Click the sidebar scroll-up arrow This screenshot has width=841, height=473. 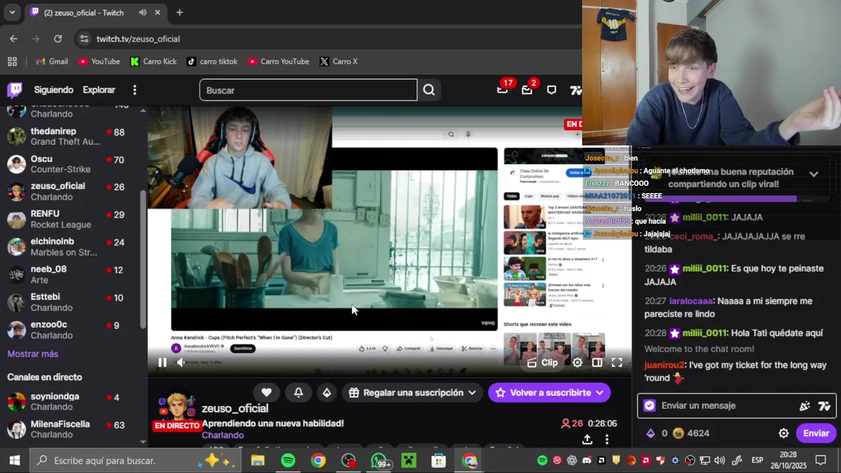point(143,110)
